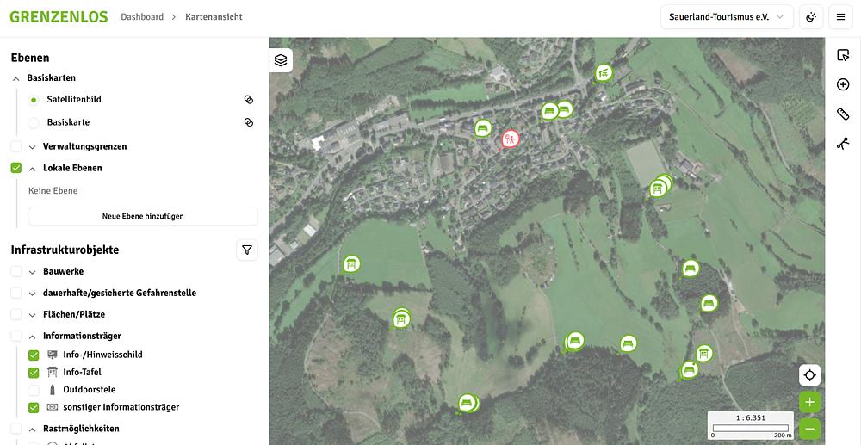Open the Sauerland-Tourismus e.V. dropdown

coord(727,17)
